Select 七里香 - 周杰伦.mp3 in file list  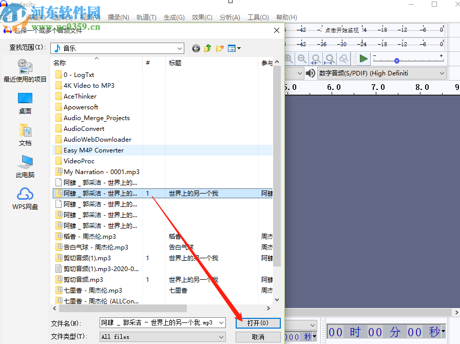pos(92,290)
